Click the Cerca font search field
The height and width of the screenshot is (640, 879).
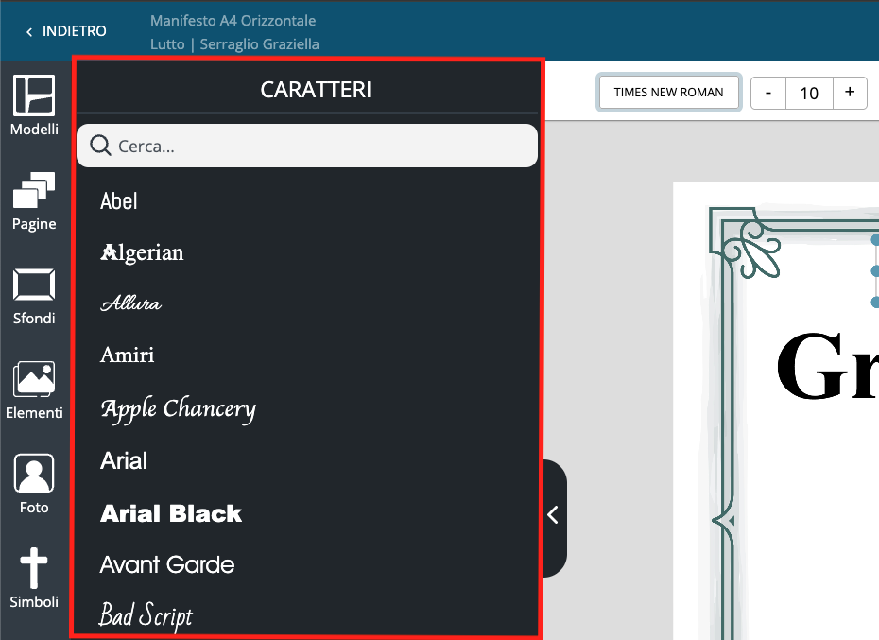[321, 147]
